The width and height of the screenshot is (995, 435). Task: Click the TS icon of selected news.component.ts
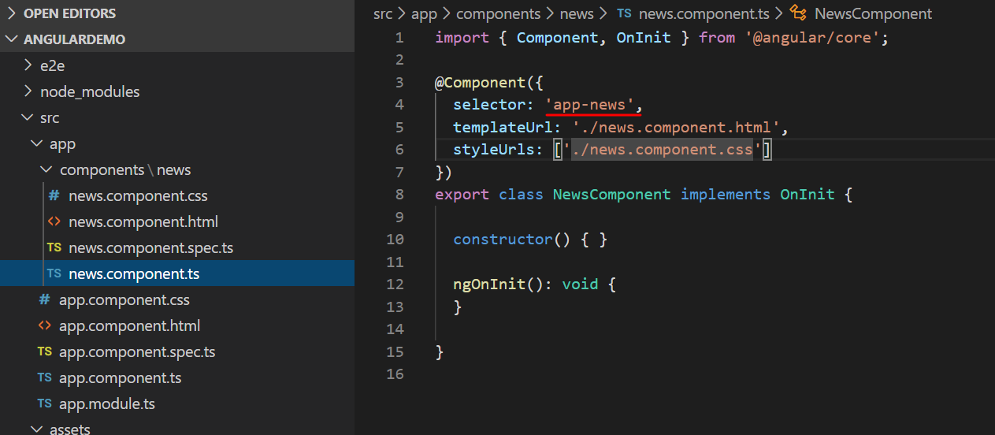point(54,273)
